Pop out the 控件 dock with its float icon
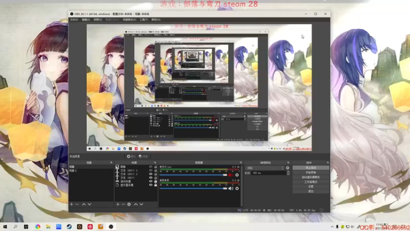The width and height of the screenshot is (410, 231). click(327, 163)
